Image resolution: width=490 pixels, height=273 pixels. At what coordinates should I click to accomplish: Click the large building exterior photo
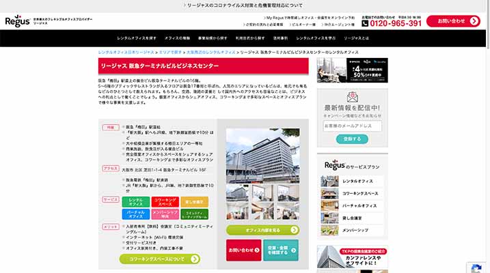(x=263, y=156)
